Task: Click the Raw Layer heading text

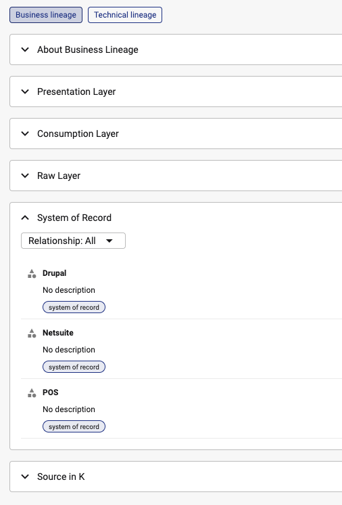Action: (x=59, y=176)
